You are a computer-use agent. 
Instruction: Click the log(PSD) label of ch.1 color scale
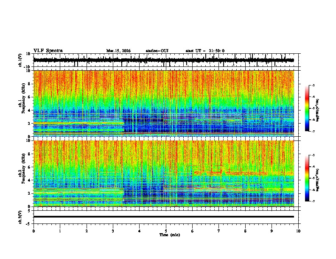click(318, 110)
